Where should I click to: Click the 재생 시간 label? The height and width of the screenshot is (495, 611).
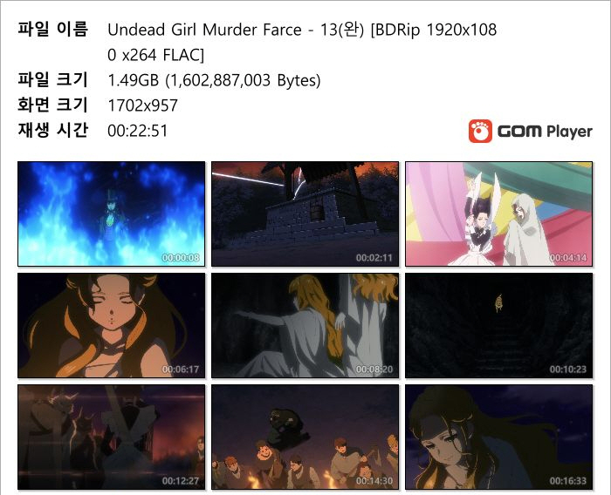(x=52, y=130)
